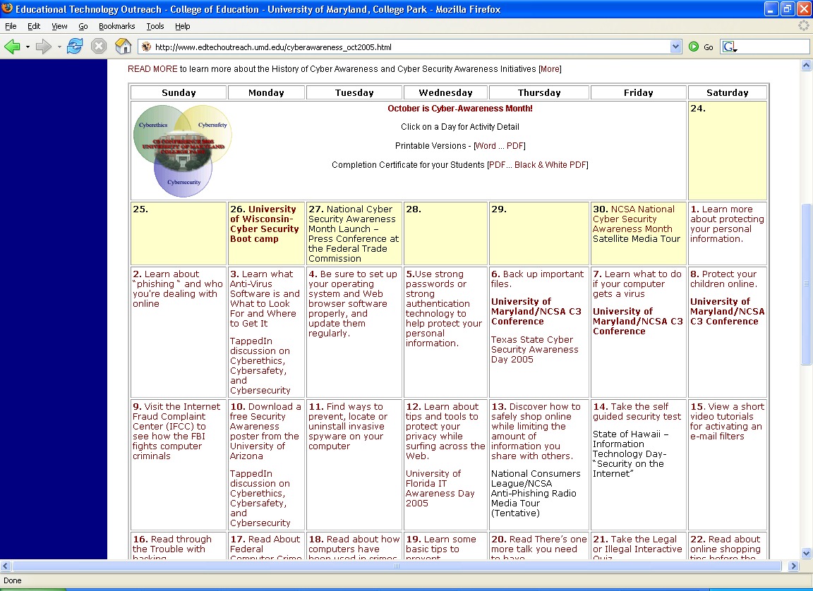813x591 pixels.
Task: Click the site favicon in address bar
Action: [x=146, y=47]
